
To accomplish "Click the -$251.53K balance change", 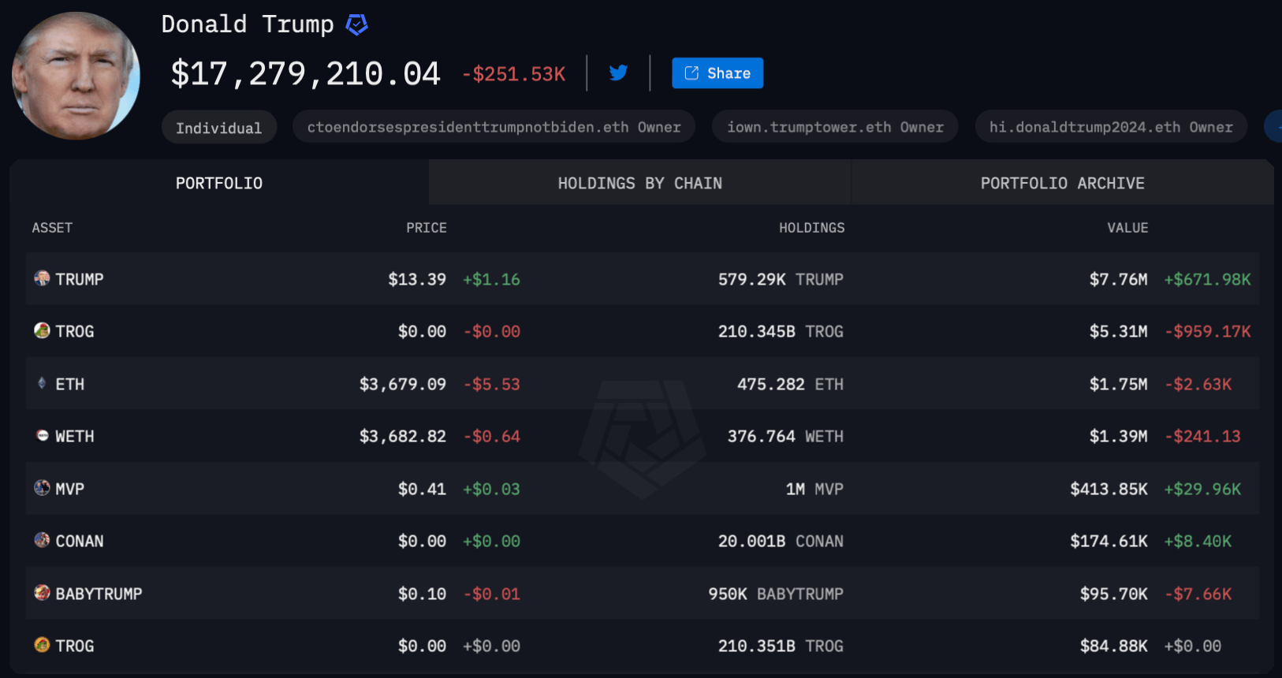I will pyautogui.click(x=514, y=75).
